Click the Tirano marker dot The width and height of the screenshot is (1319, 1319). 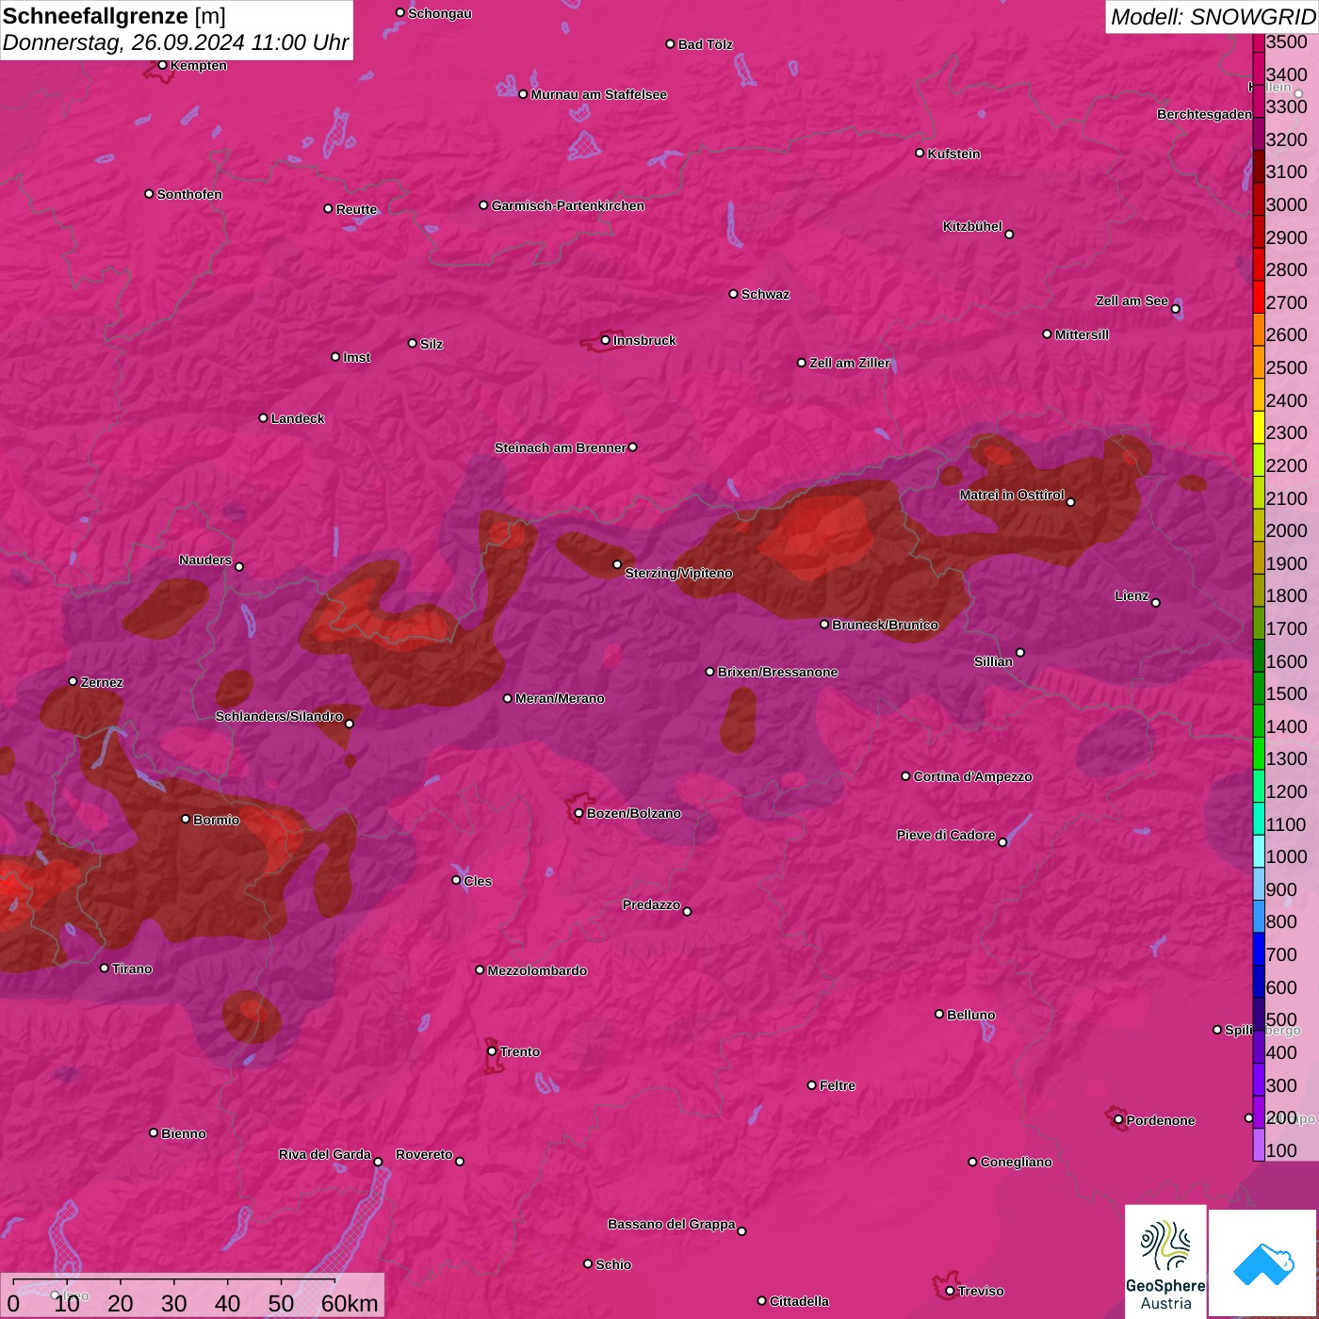(x=105, y=969)
